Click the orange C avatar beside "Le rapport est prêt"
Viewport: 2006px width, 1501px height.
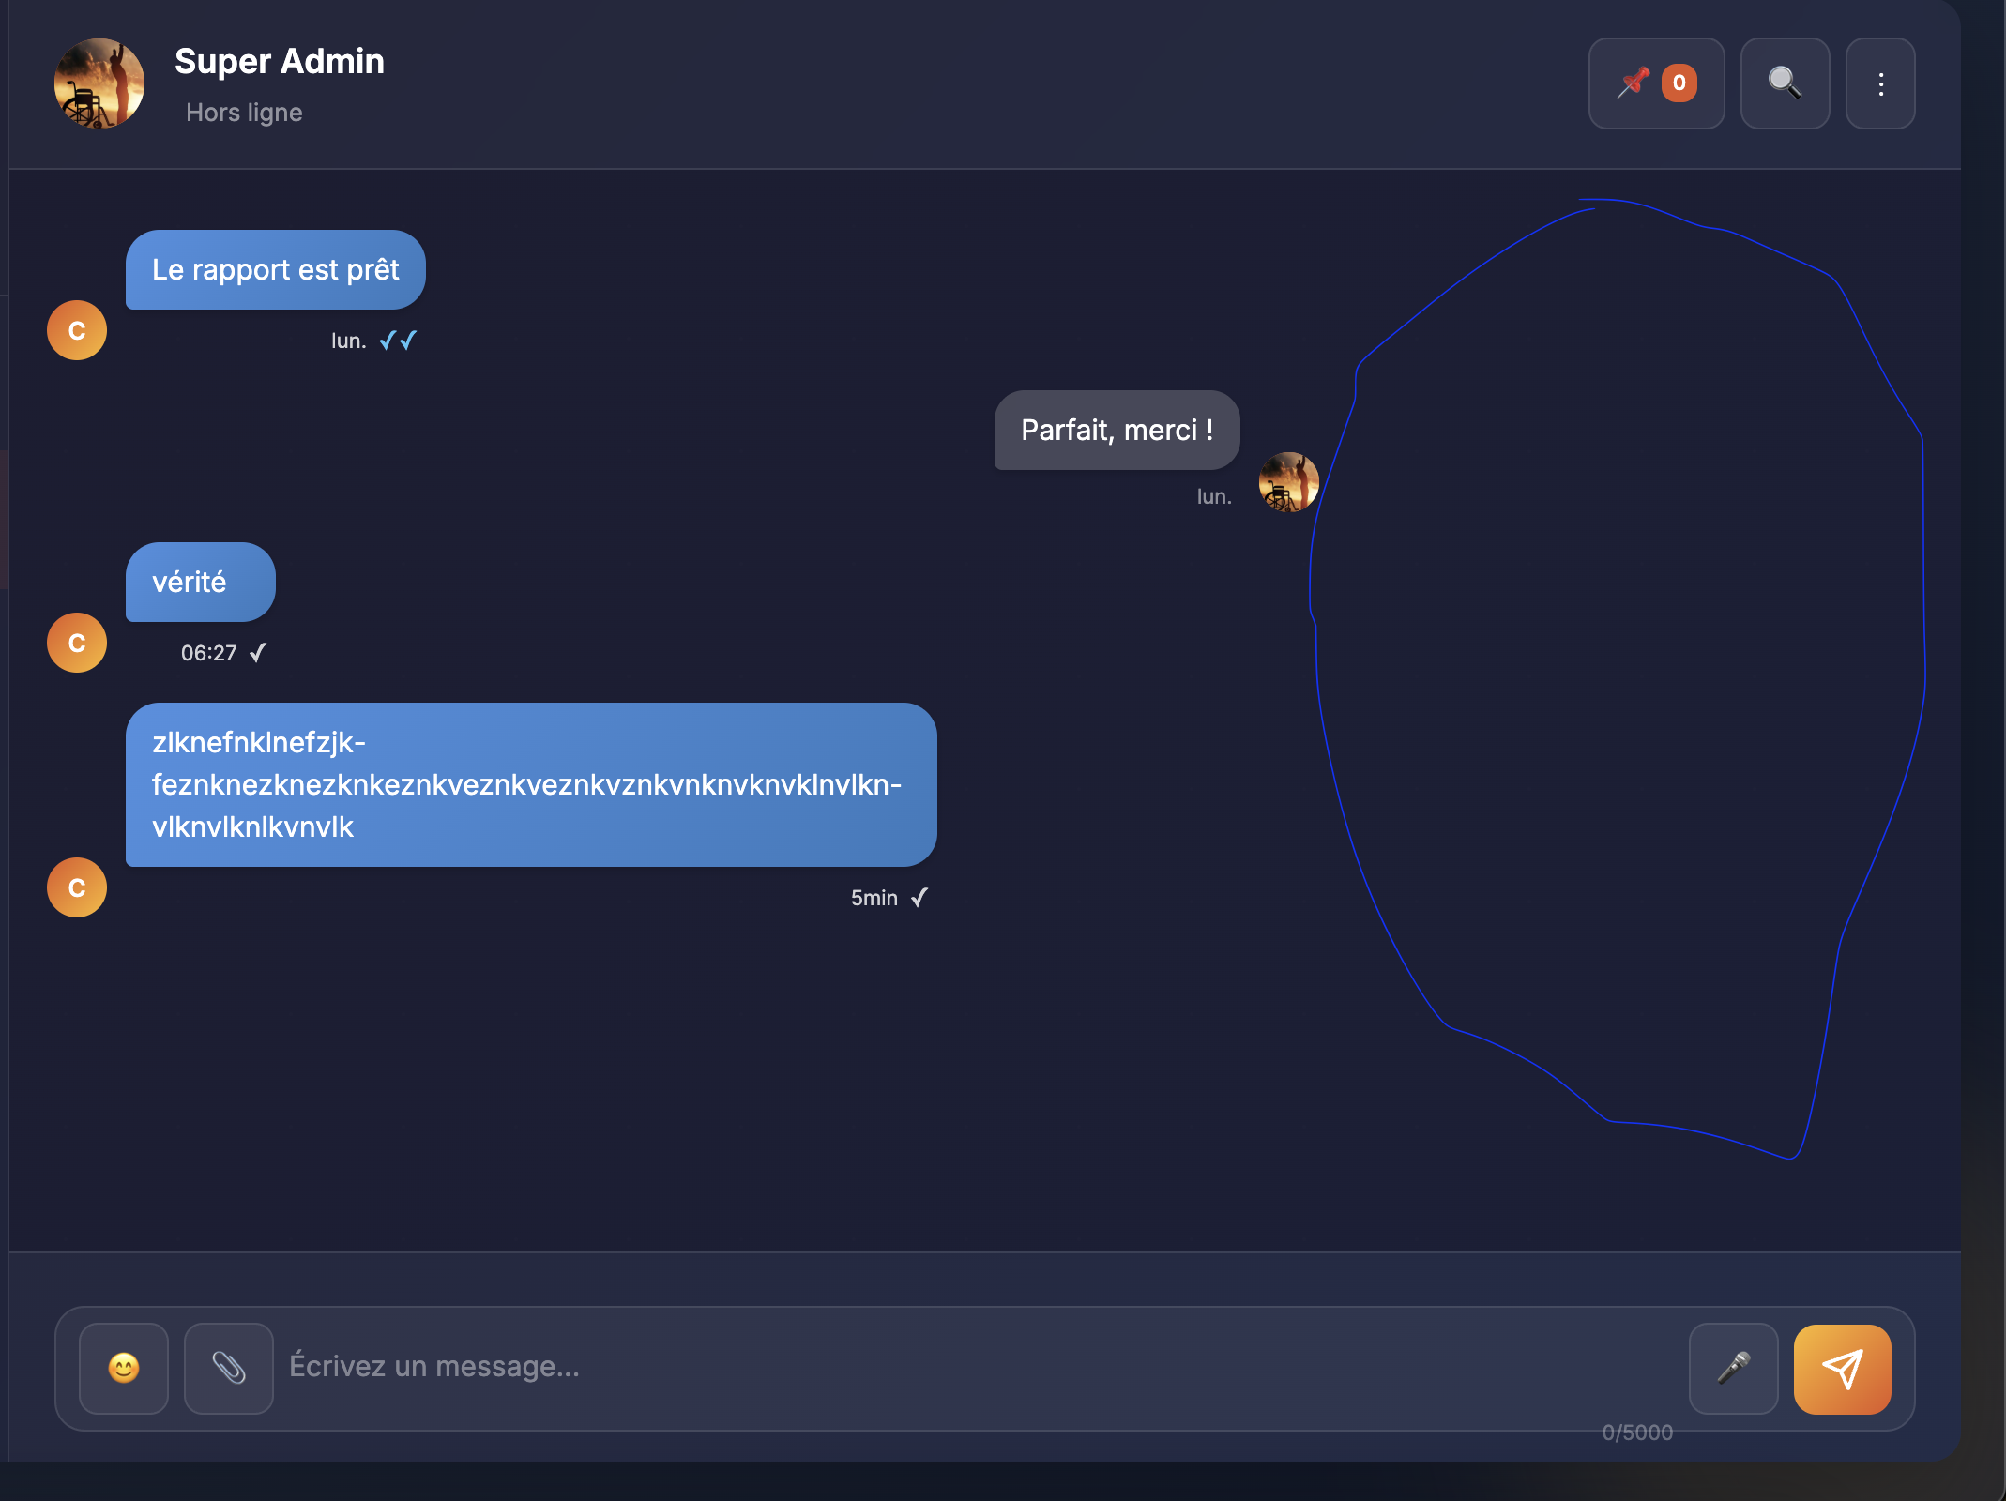(77, 330)
